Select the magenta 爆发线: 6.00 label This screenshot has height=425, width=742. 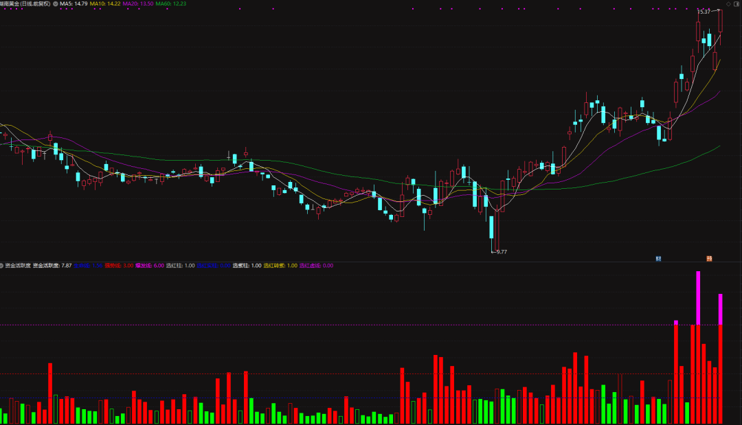coord(149,265)
